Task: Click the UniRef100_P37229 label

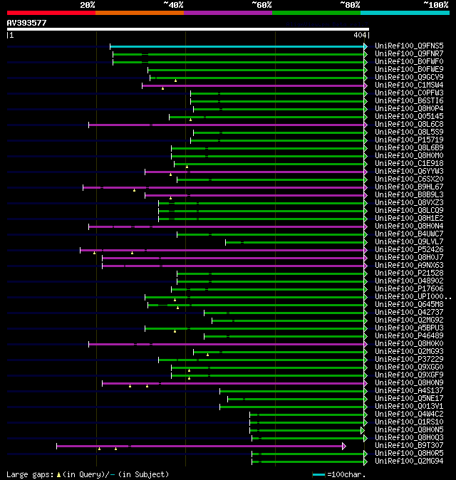Action: pyautogui.click(x=409, y=360)
